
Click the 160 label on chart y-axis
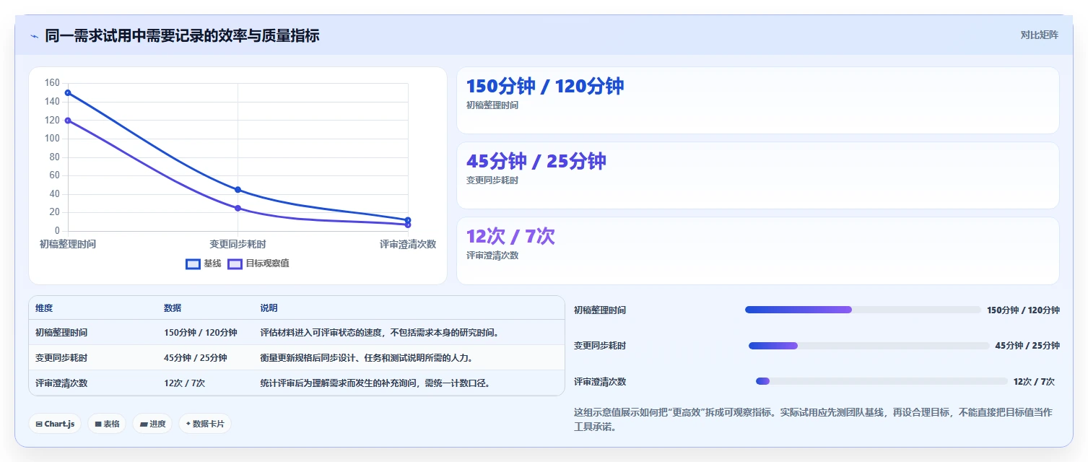tap(52, 83)
